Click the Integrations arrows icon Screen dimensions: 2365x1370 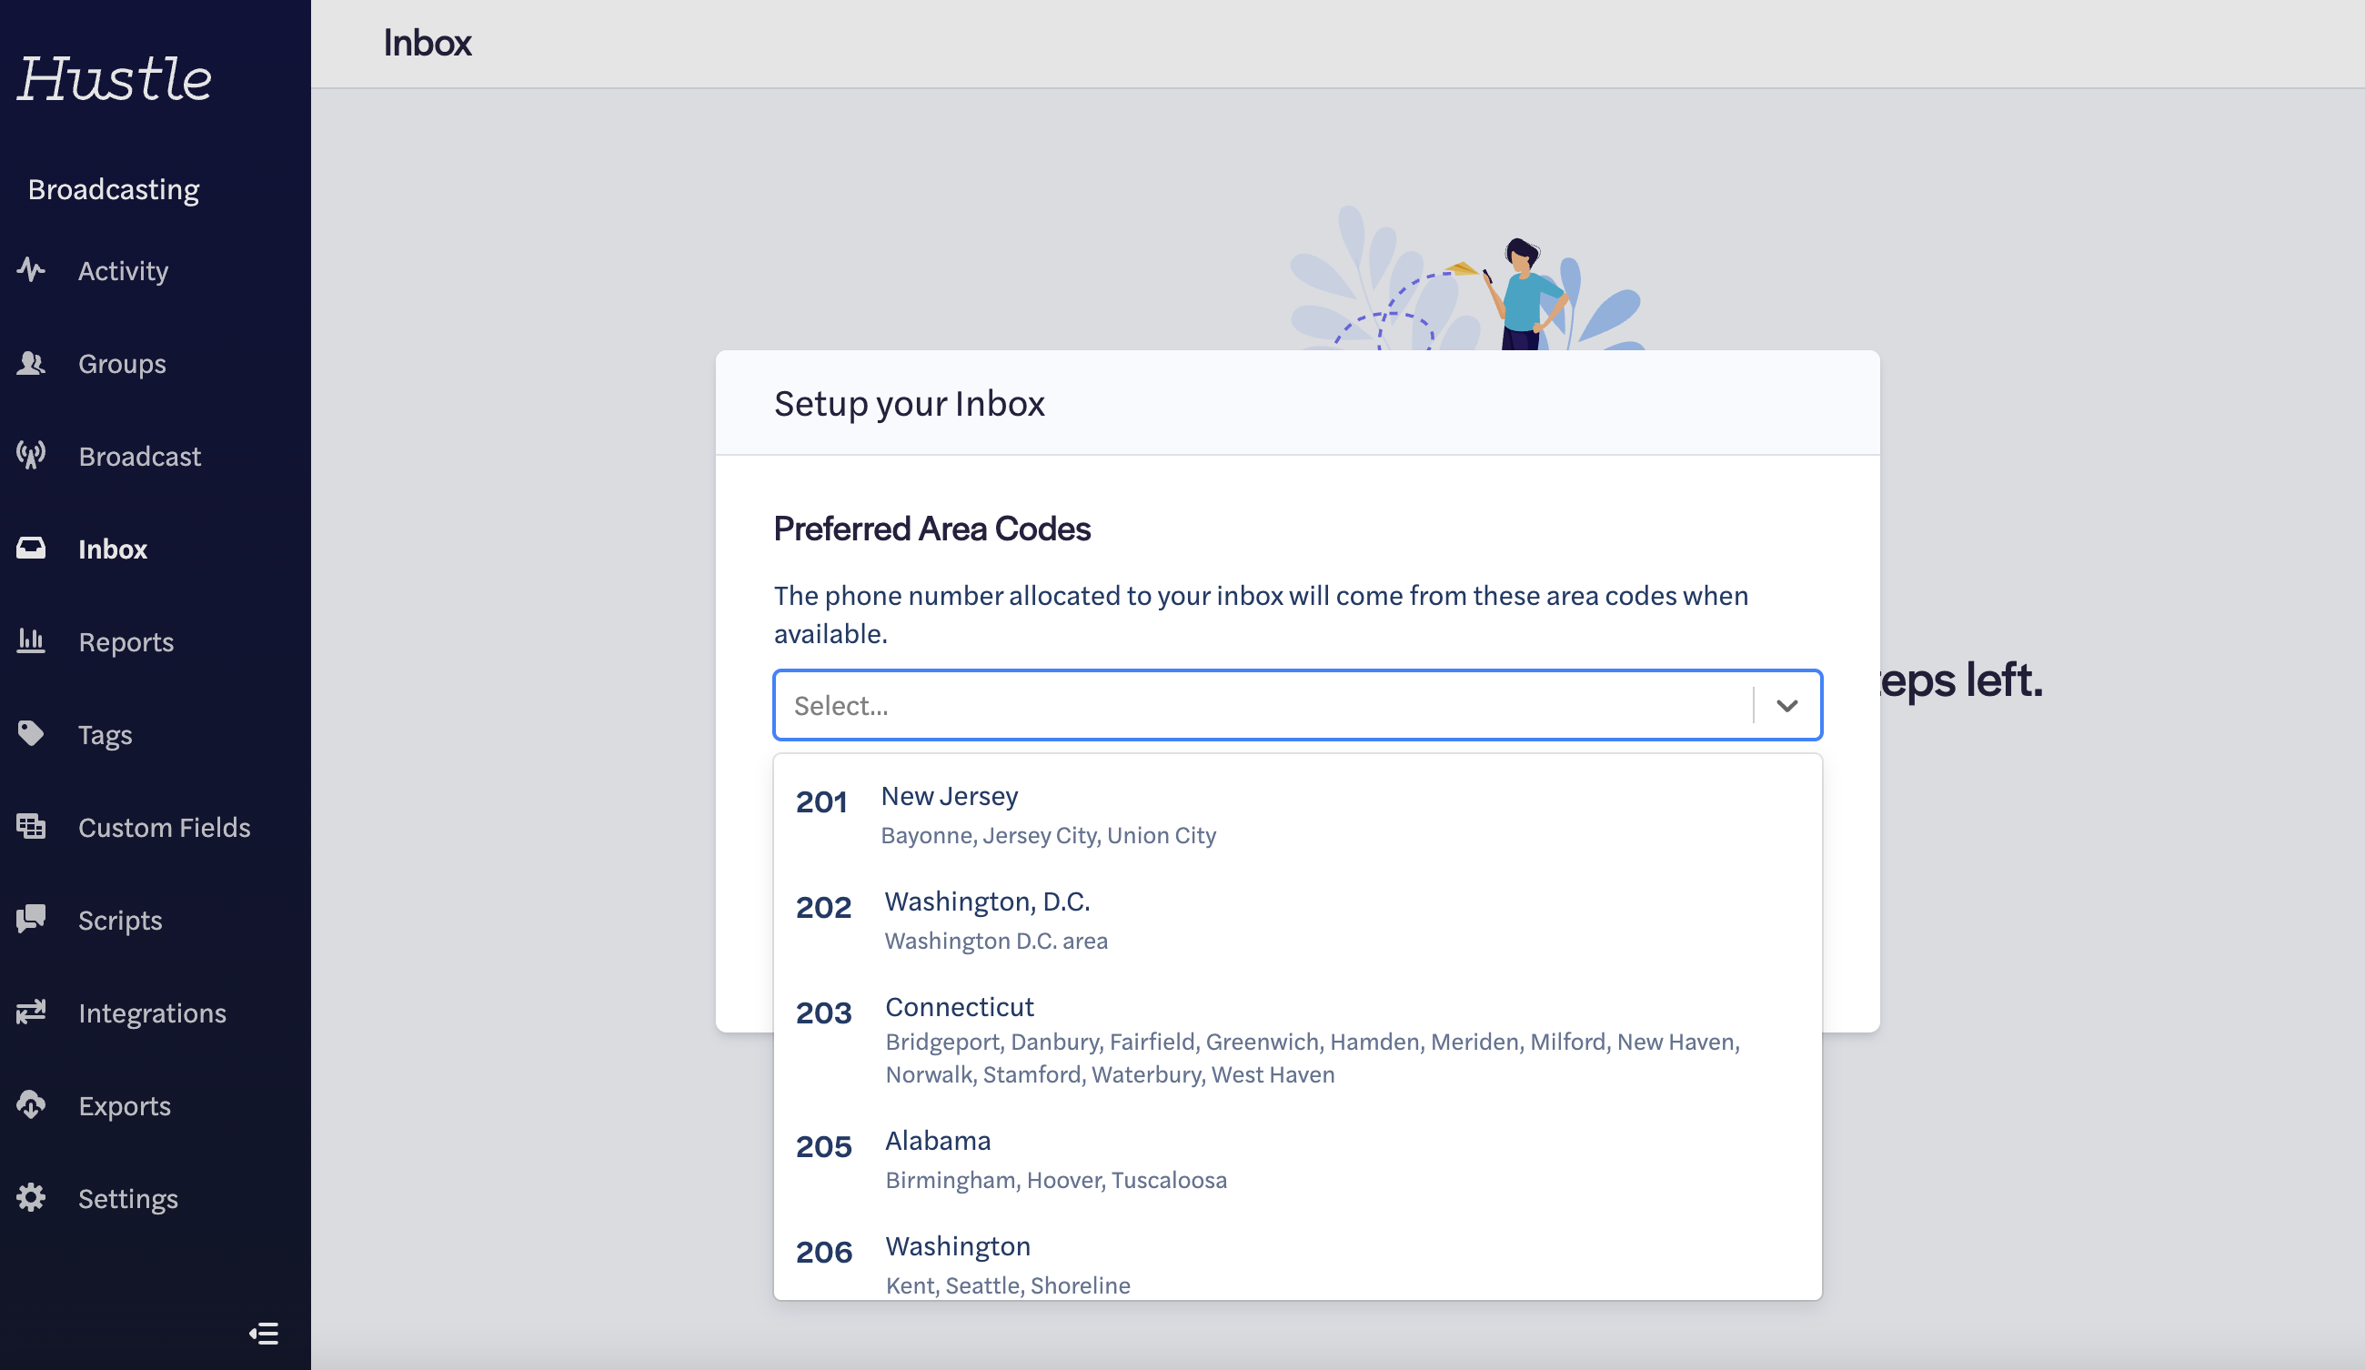coord(31,1012)
